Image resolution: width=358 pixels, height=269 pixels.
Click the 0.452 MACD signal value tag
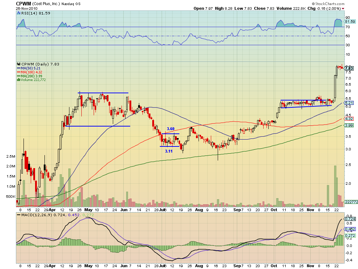click(x=350, y=229)
